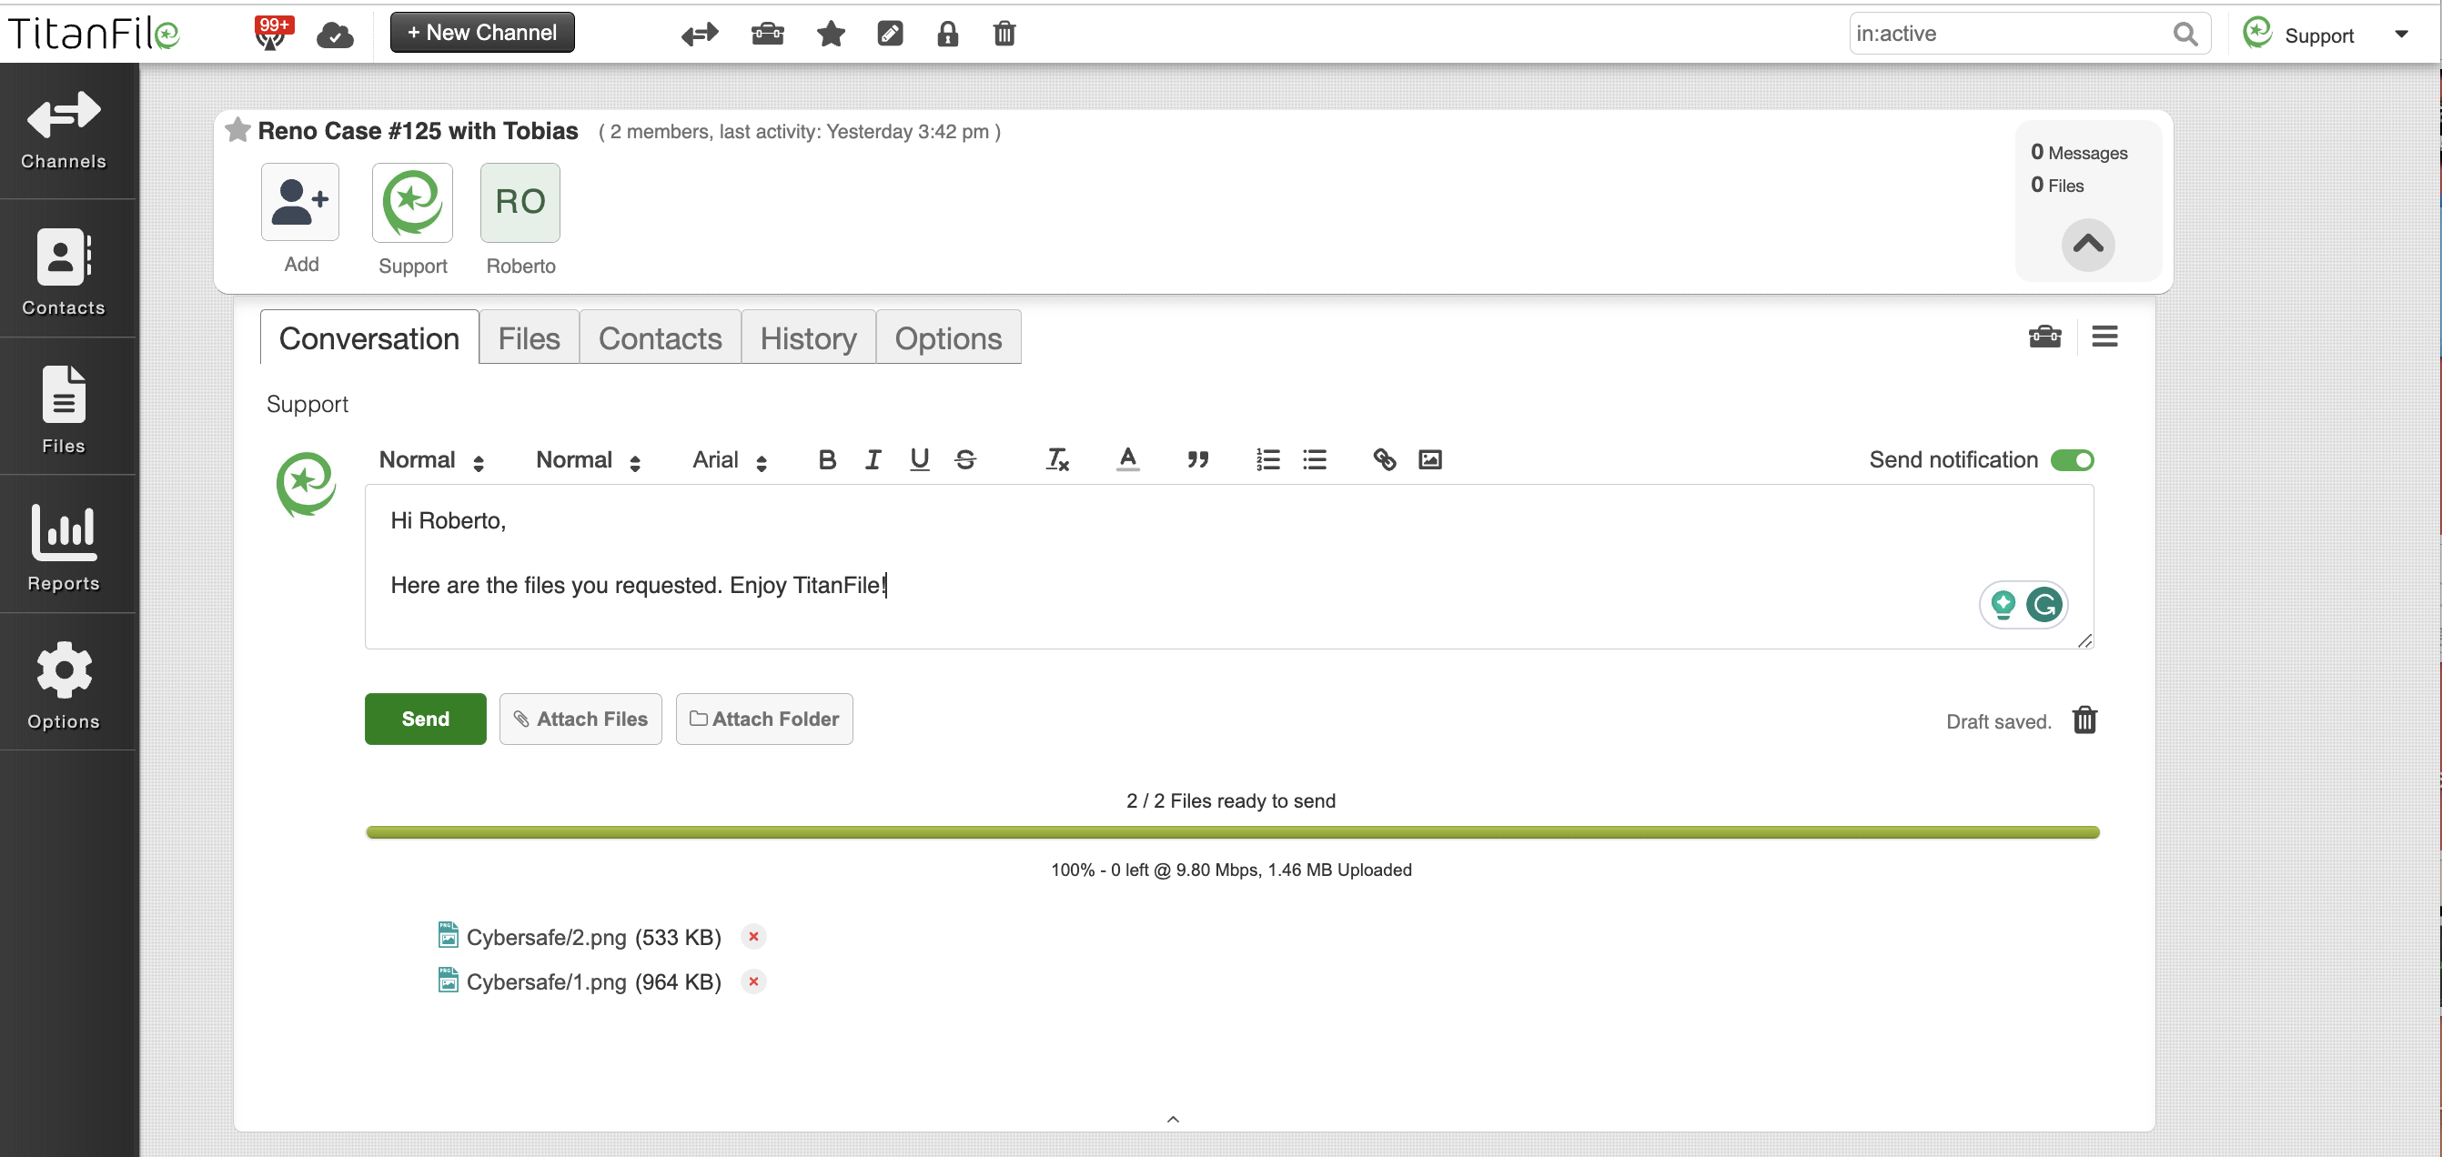Click the cloud upload icon in top bar

pos(337,35)
